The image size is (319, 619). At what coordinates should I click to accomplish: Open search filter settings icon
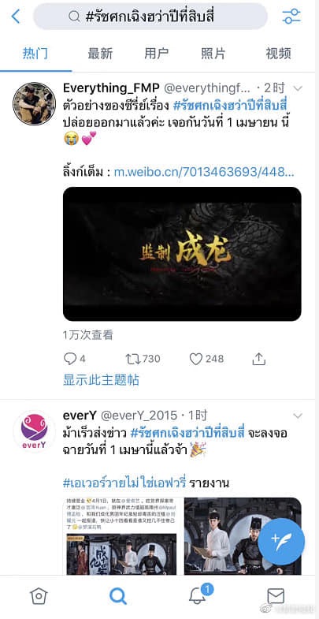pyautogui.click(x=291, y=17)
